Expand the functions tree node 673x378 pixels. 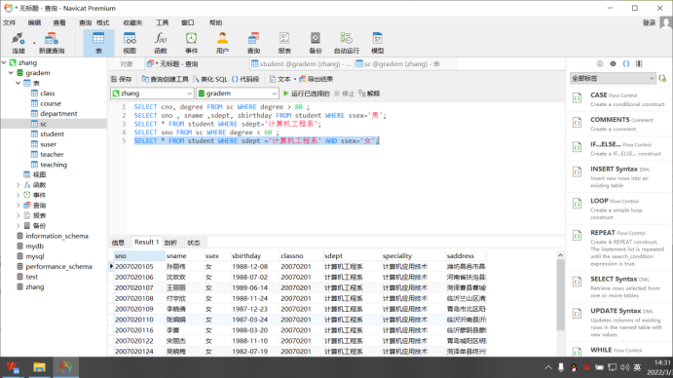(19, 185)
